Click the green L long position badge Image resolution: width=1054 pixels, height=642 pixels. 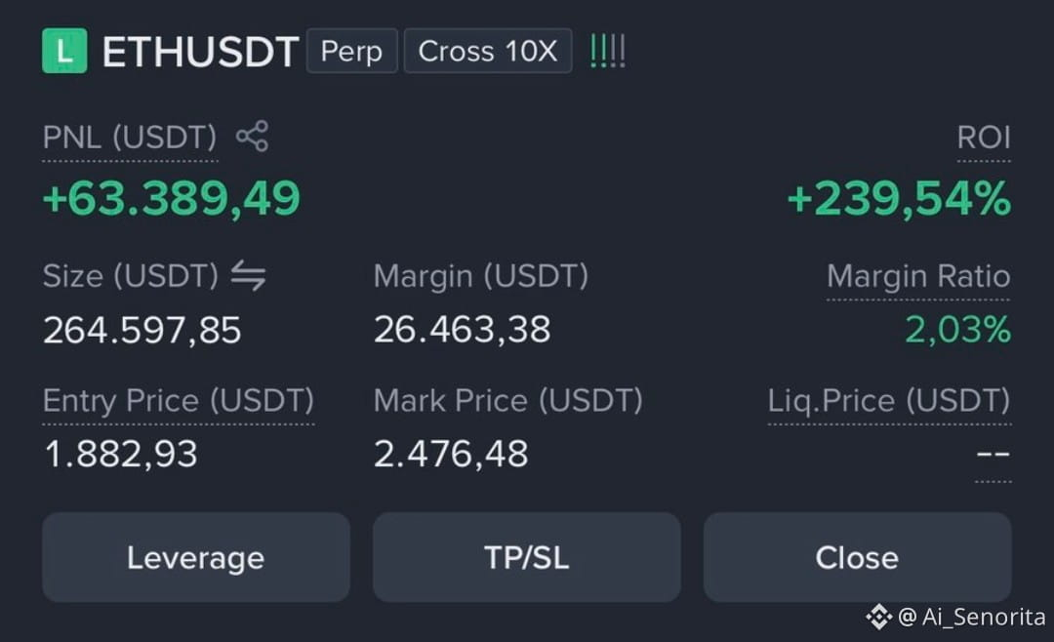(64, 51)
